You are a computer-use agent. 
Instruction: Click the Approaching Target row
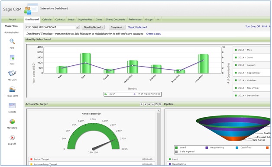91,164
